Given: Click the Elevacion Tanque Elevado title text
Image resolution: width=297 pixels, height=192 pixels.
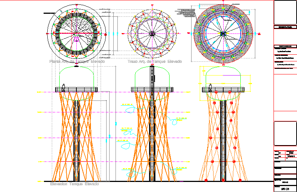Looking at the screenshot, I should [x=75, y=184].
